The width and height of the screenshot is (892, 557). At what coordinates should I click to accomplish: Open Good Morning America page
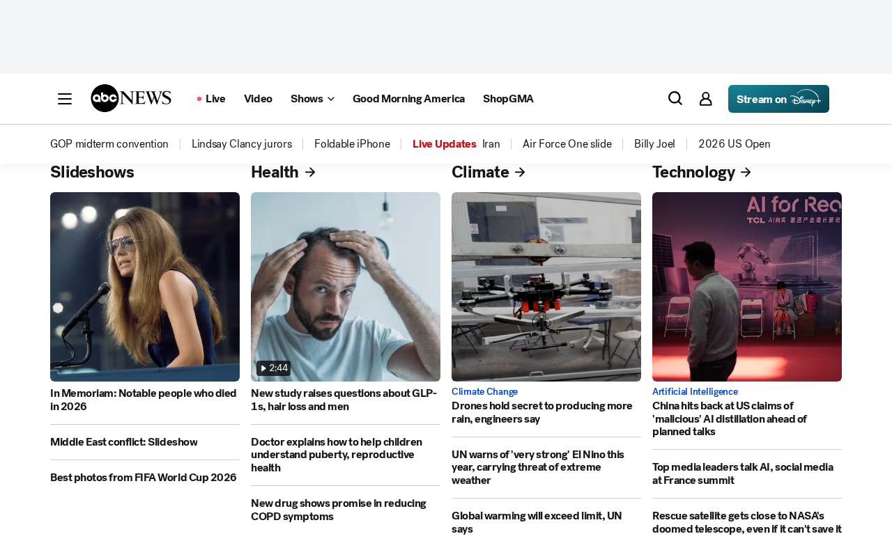[408, 99]
